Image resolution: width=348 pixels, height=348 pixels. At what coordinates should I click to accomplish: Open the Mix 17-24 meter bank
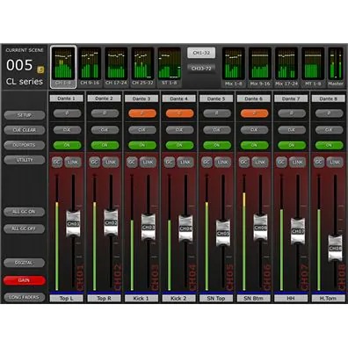286,67
